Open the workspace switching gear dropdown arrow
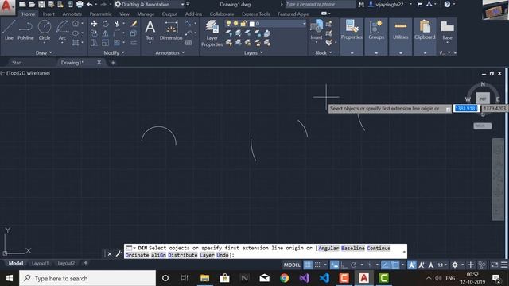The height and width of the screenshot is (286, 509). (x=462, y=265)
